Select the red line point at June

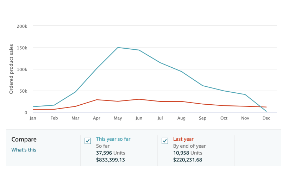139,99
